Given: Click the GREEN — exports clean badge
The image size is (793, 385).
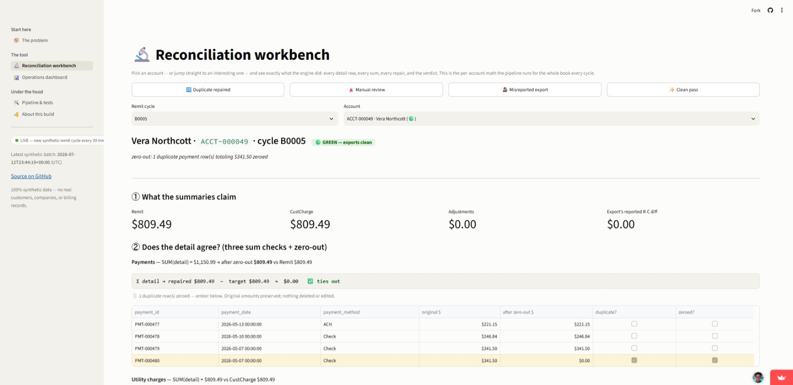Looking at the screenshot, I should [343, 142].
